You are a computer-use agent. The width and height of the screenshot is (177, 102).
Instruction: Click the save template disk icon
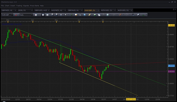[x=108, y=15]
